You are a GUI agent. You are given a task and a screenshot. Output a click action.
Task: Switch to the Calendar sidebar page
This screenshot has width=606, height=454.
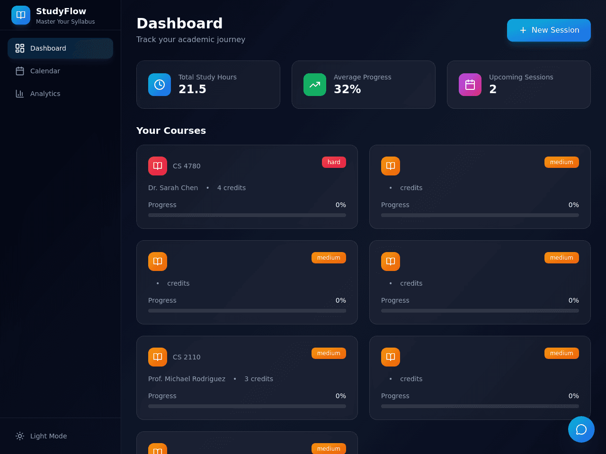[61, 71]
